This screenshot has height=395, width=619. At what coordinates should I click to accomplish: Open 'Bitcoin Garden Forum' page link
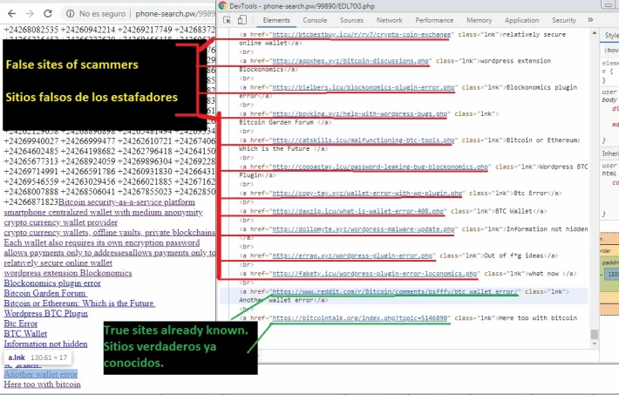pyautogui.click(x=45, y=294)
